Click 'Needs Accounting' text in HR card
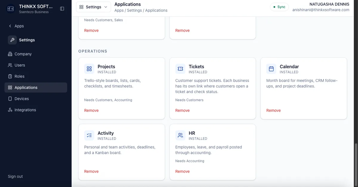Screen dimensions: 358x187 (x=190, y=161)
